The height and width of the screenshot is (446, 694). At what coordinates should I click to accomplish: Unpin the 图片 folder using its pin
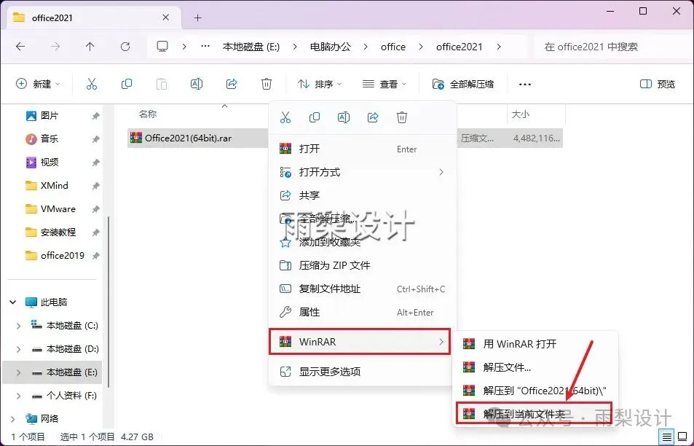[x=95, y=116]
